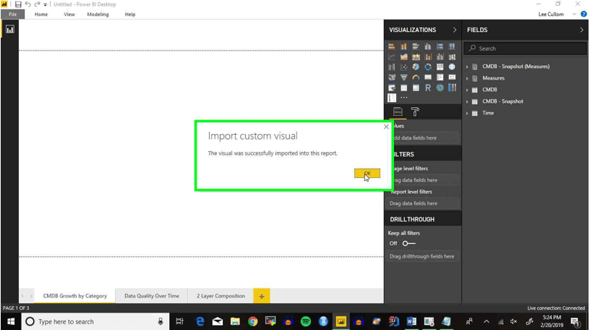Select the Scatter chart visual
Image resolution: width=590 pixels, height=330 pixels.
point(403,67)
